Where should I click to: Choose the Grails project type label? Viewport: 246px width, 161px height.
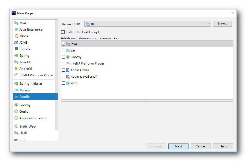(x=24, y=112)
